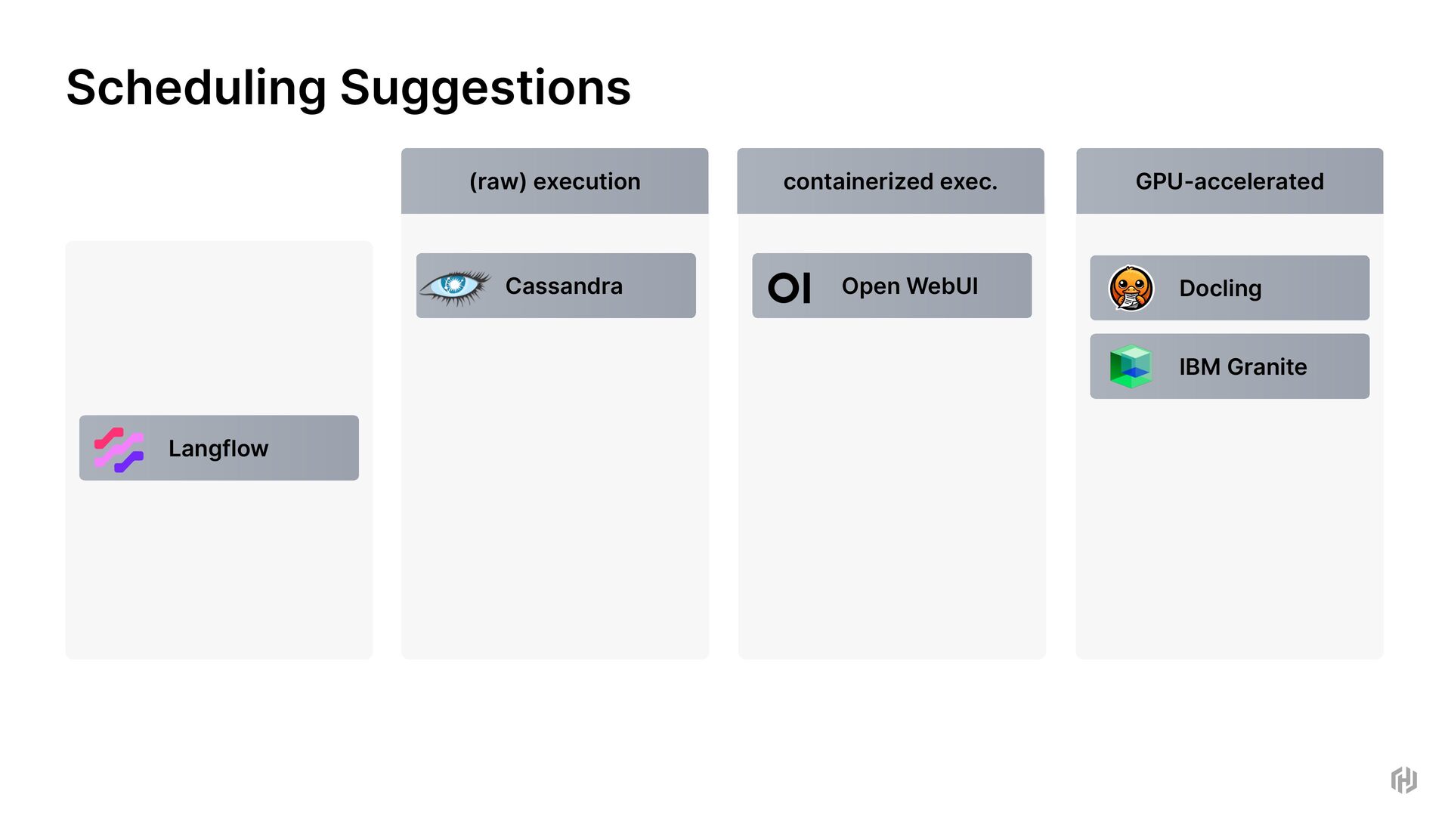Click the "Cassandra" label text

pos(564,286)
